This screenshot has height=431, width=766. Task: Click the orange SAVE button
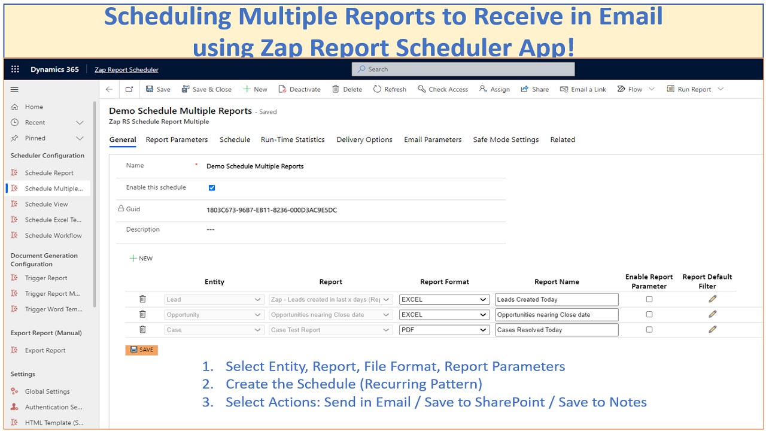[x=142, y=350]
